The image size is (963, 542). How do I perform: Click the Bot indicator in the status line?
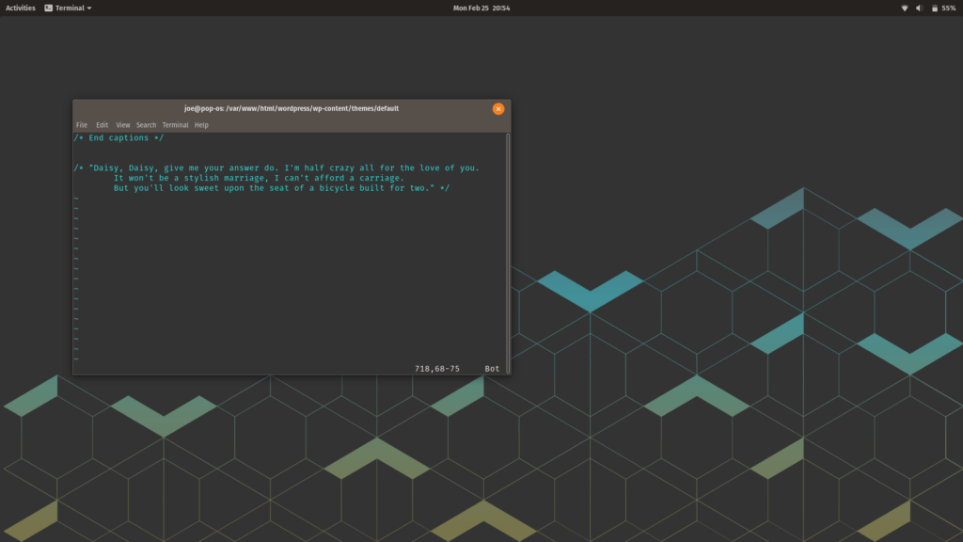click(491, 368)
